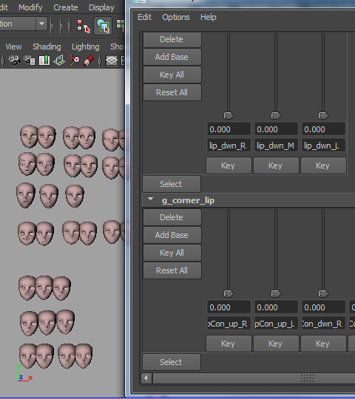Click the lip_dwn_L value field
The image size is (355, 399).
(323, 129)
